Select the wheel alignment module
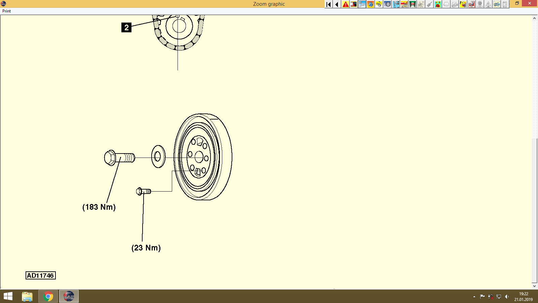This screenshot has height=303, width=538. click(x=378, y=4)
